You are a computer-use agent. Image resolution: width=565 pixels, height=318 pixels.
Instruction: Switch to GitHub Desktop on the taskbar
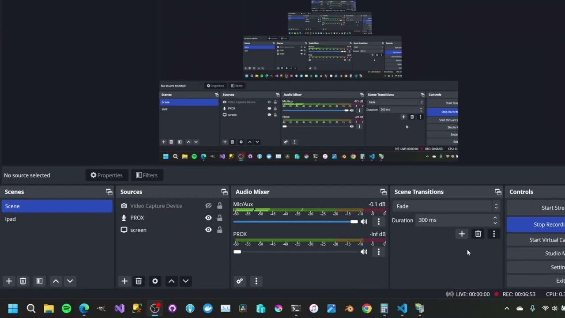point(172,308)
